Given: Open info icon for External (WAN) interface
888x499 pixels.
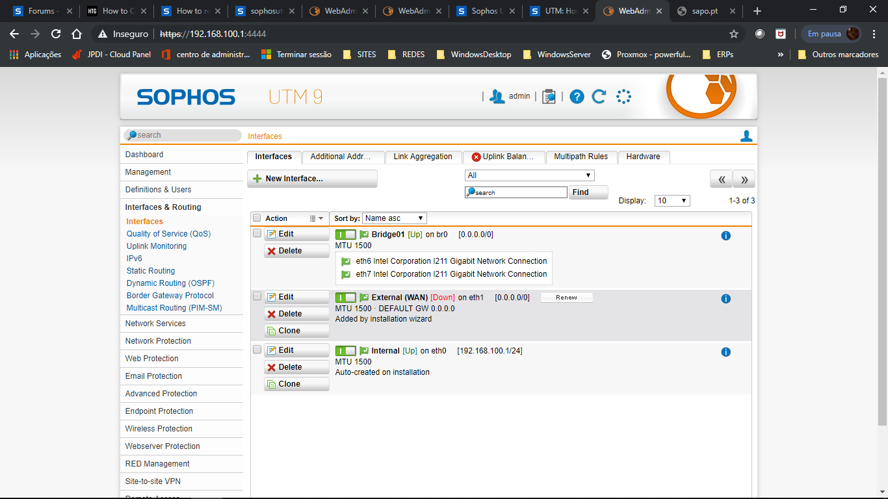Looking at the screenshot, I should pos(726,299).
